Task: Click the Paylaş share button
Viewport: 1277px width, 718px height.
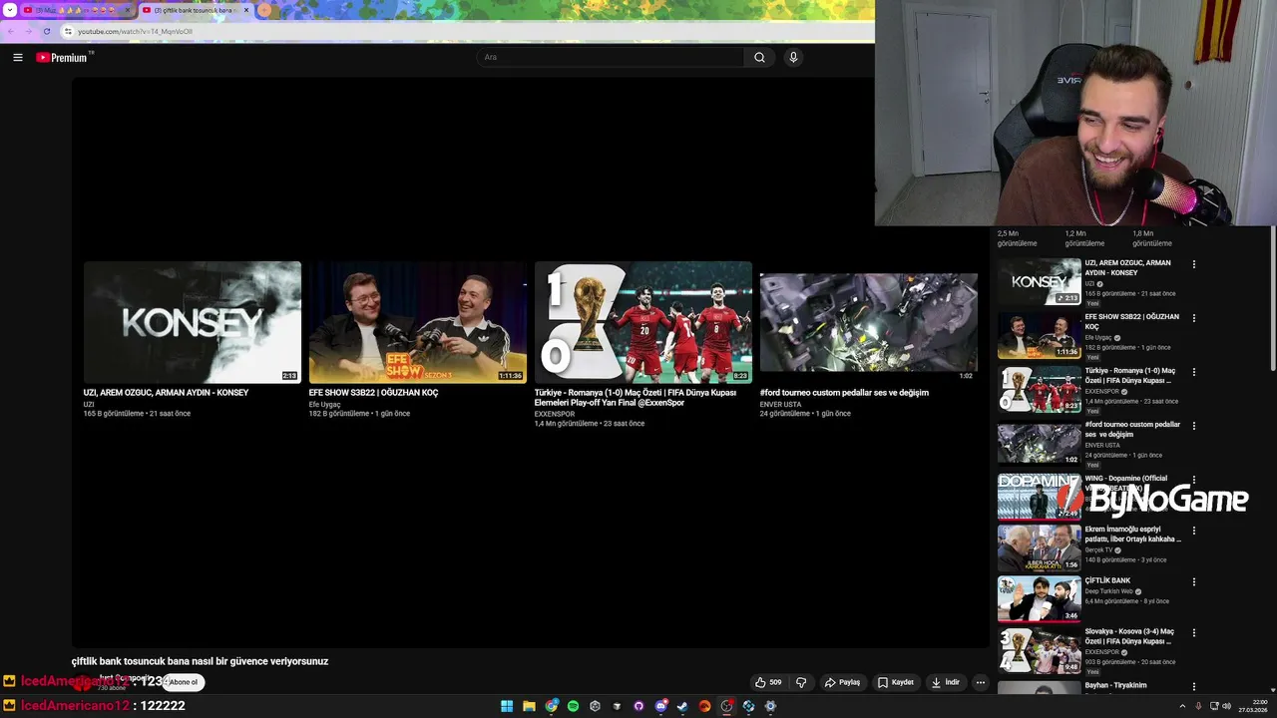Action: [x=842, y=682]
